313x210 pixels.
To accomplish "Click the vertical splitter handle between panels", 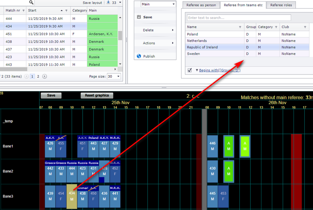I will click(126, 40).
